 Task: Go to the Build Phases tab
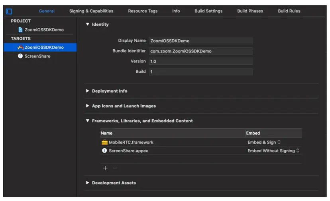250,11
